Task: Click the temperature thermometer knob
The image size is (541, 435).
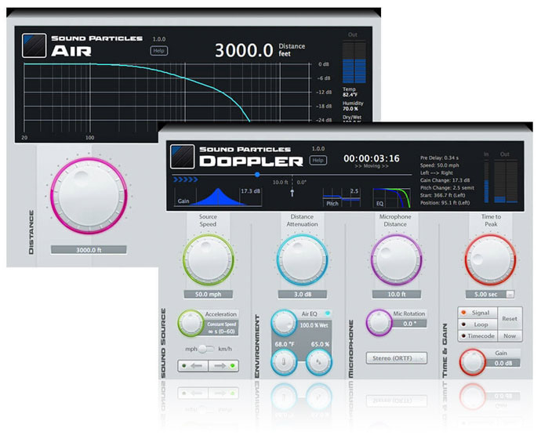Action: pos(283,359)
